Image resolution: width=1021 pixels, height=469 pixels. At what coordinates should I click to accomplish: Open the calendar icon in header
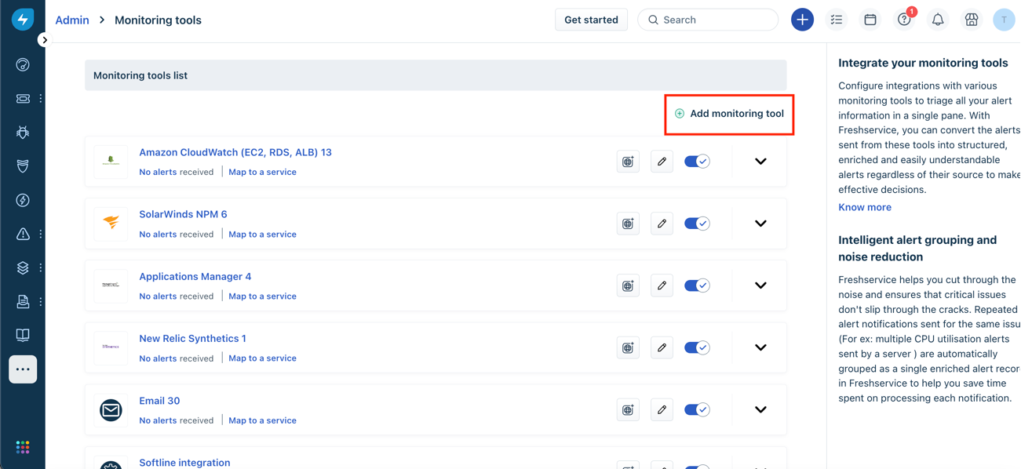pos(870,20)
